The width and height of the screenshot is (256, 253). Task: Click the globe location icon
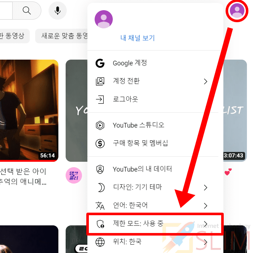click(x=100, y=242)
